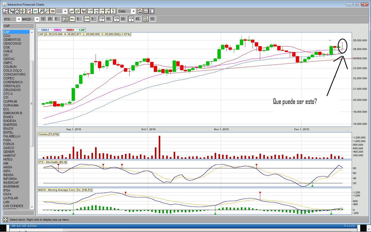This screenshot has height=232, width=371.
Task: Click the SMA 2 period field 30
Action: (123, 19)
